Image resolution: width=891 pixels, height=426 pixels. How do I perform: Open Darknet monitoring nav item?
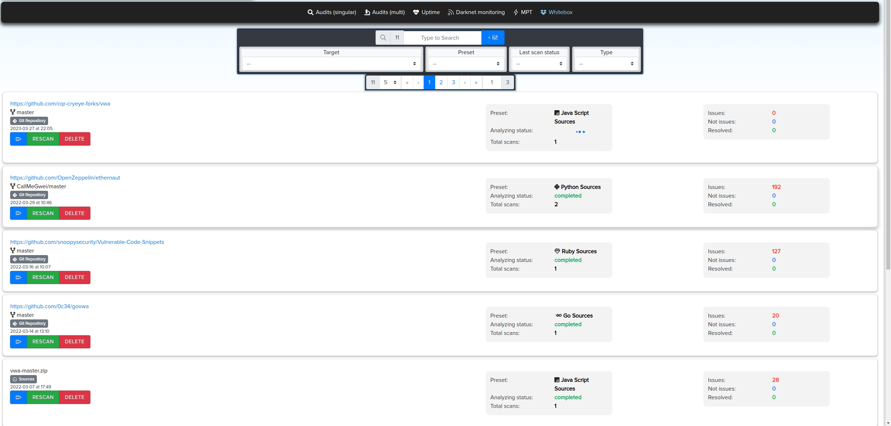476,12
